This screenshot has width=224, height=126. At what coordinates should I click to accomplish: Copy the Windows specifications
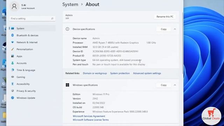163,85
